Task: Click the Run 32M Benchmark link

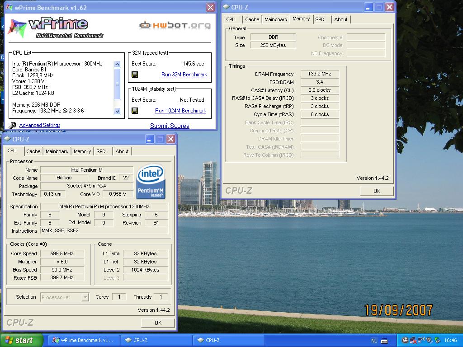Action: (x=184, y=75)
